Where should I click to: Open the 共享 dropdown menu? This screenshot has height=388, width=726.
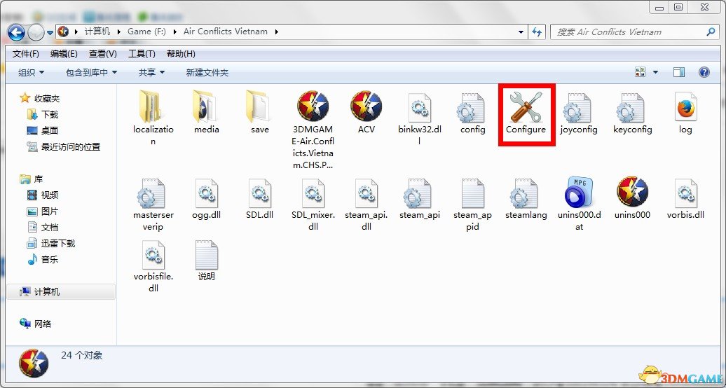coord(151,73)
